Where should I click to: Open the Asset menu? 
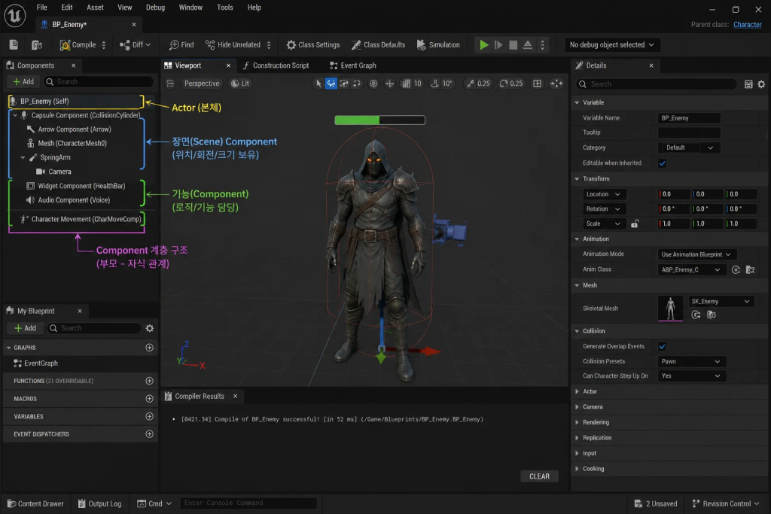coord(95,8)
